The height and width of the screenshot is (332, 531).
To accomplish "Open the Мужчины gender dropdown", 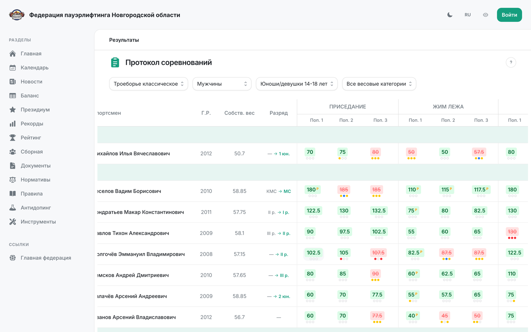I will [x=222, y=84].
